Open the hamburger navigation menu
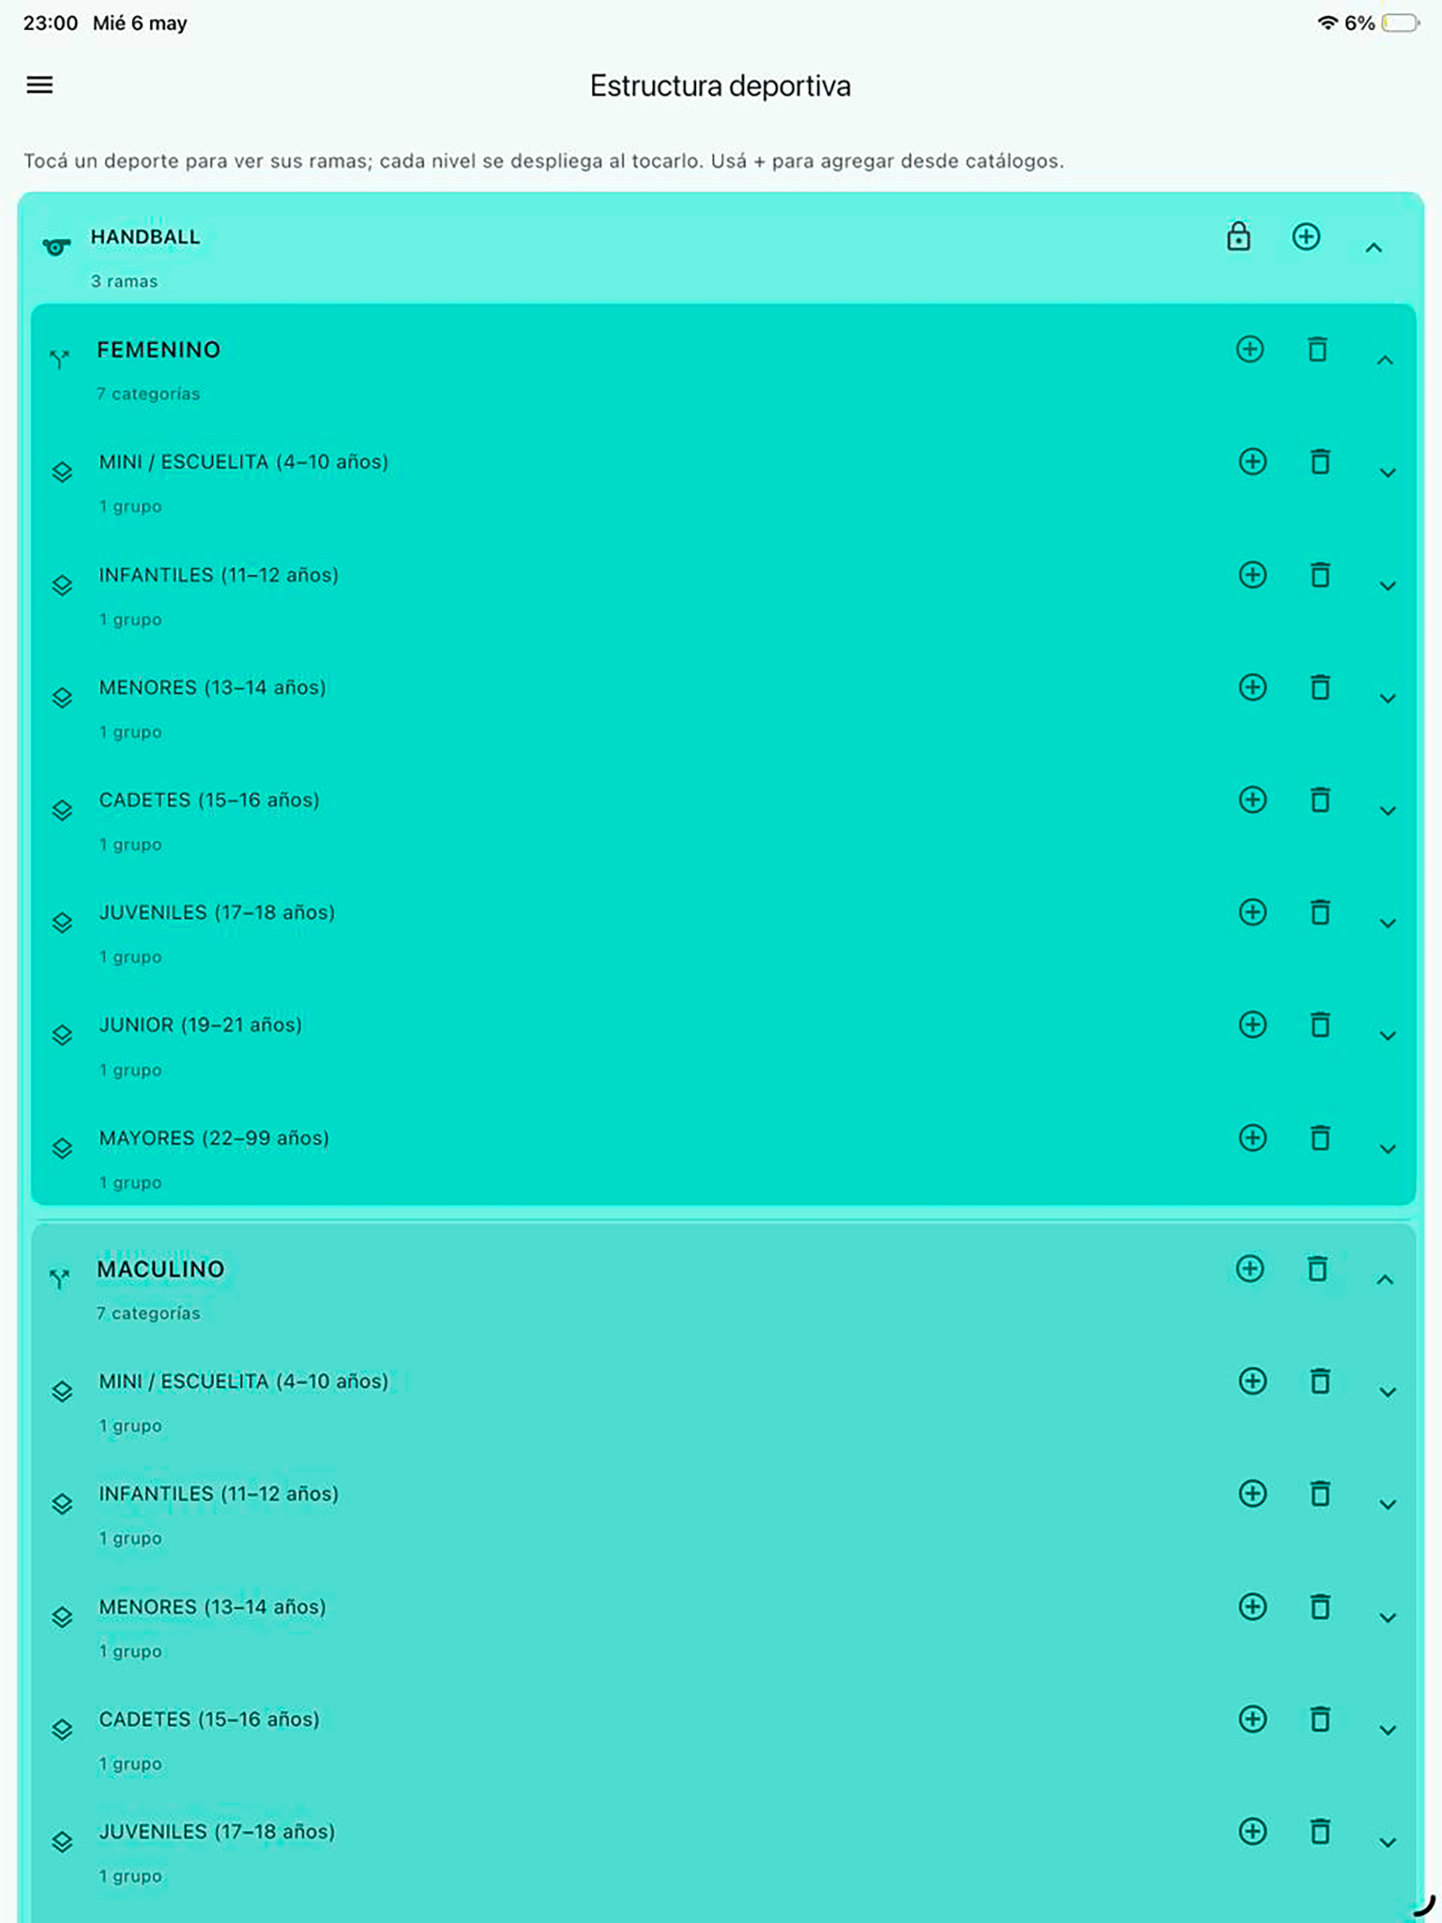1442x1923 pixels. (x=40, y=85)
